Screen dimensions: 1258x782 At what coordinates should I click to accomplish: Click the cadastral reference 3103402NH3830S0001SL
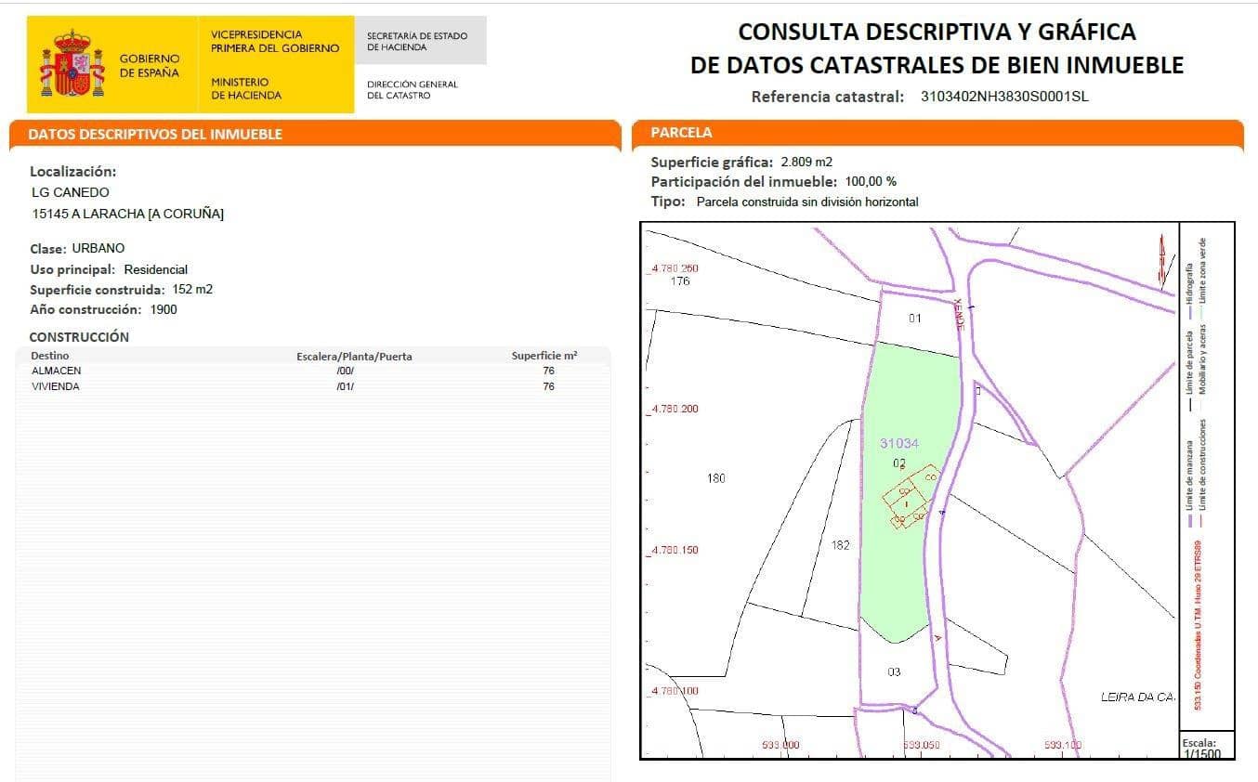pos(1003,96)
